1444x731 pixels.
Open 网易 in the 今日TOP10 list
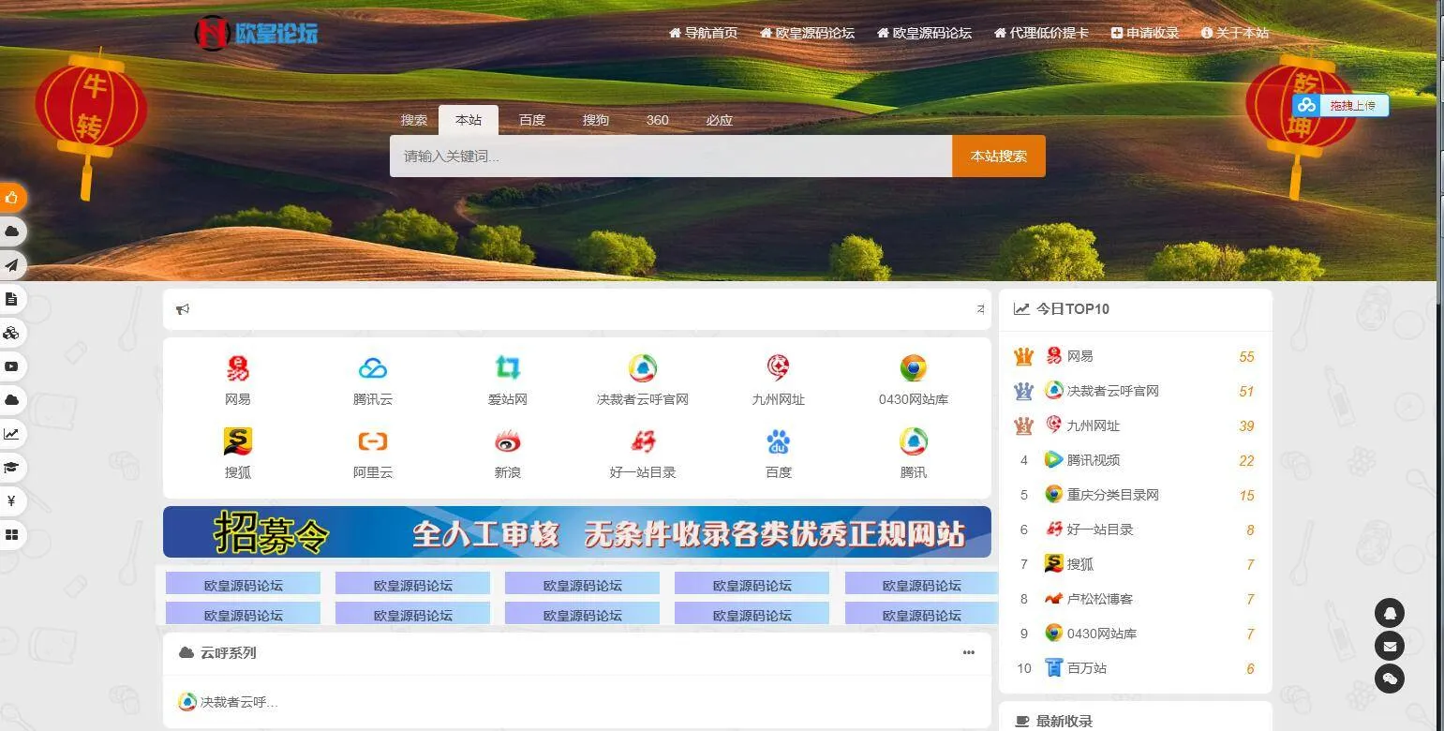[1080, 356]
